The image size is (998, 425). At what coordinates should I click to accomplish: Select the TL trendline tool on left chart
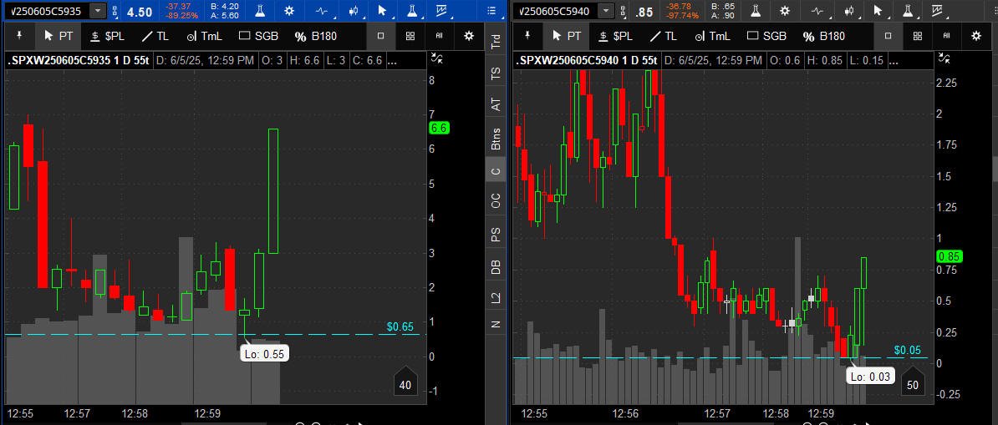click(155, 36)
